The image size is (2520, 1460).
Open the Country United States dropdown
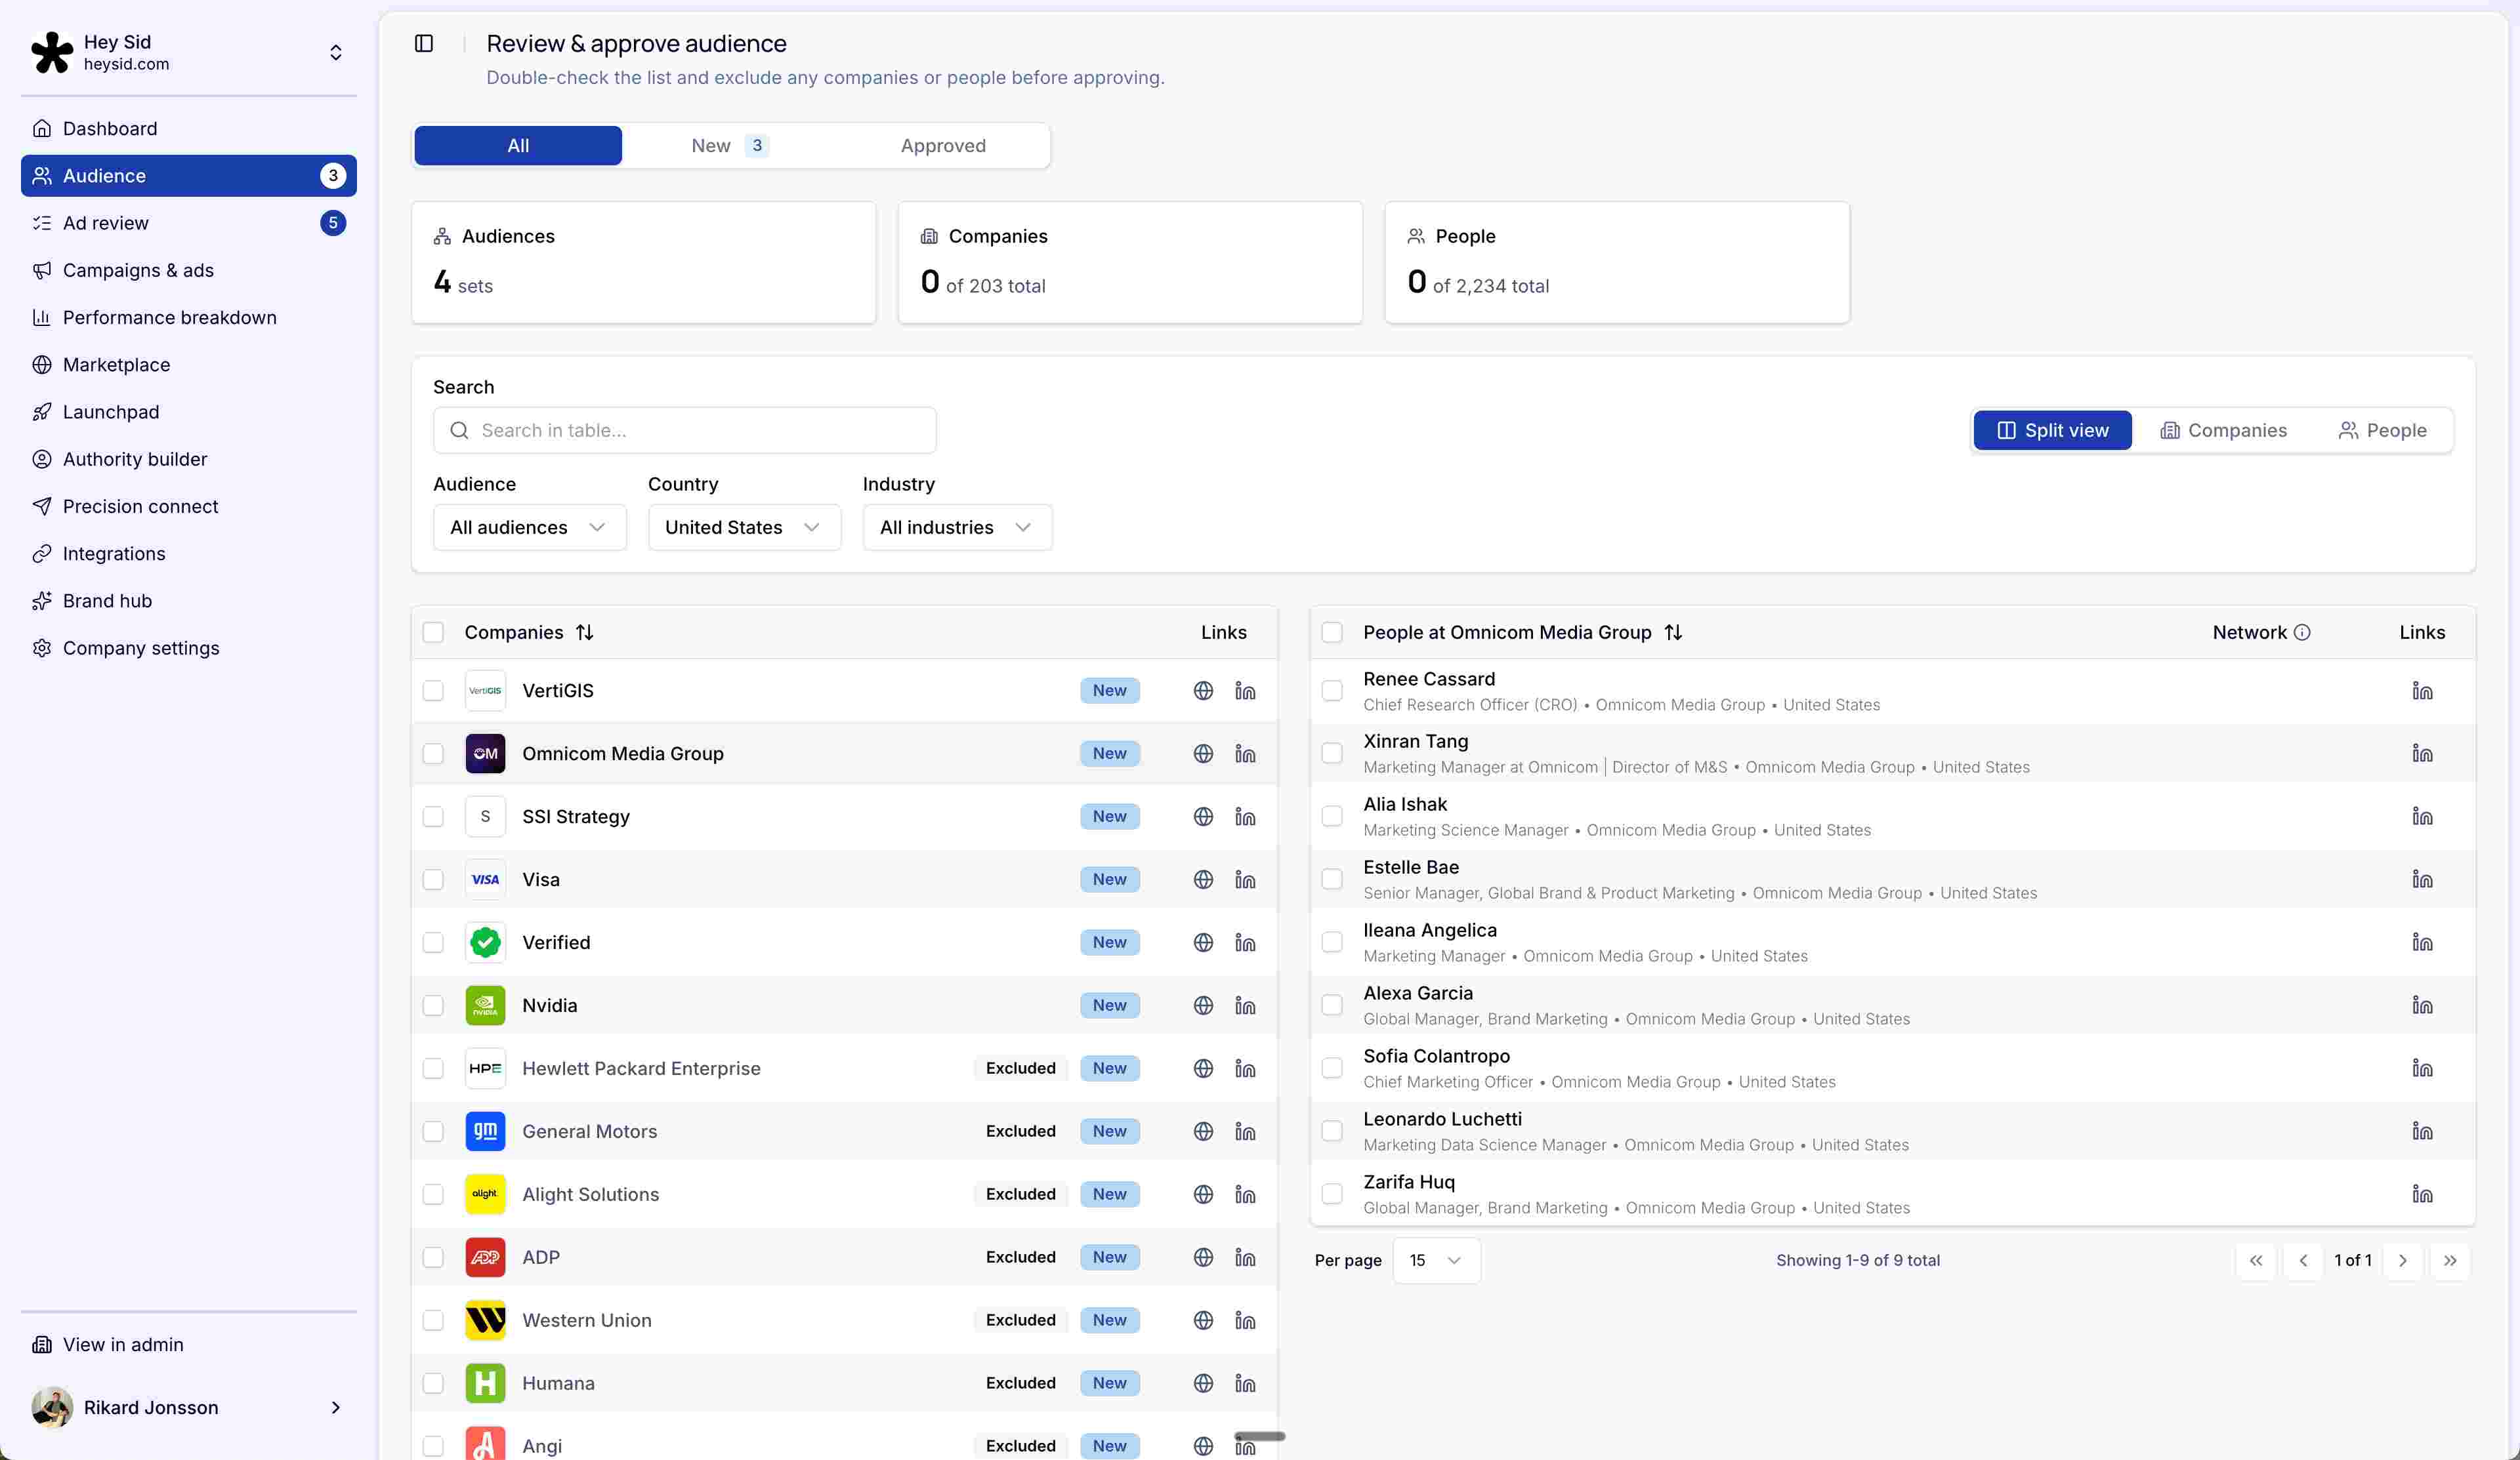(744, 527)
